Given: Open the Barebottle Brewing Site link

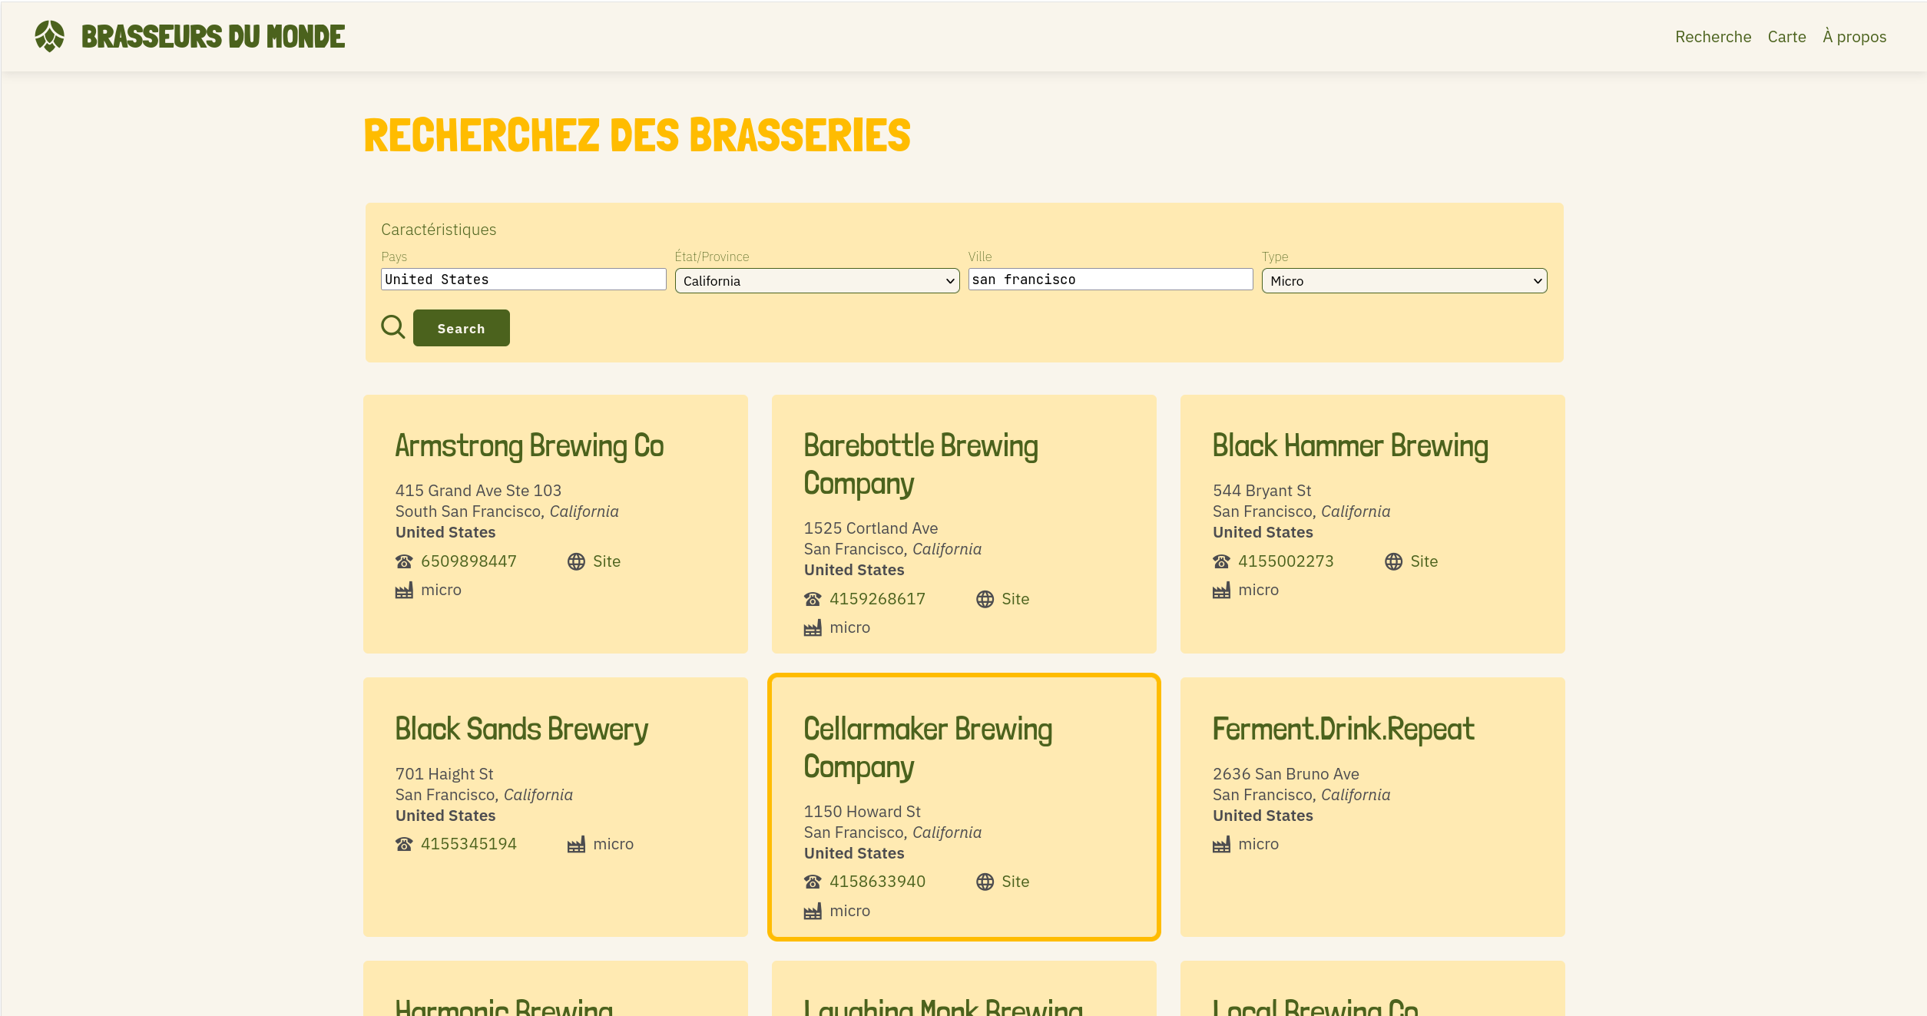Looking at the screenshot, I should pos(1015,599).
